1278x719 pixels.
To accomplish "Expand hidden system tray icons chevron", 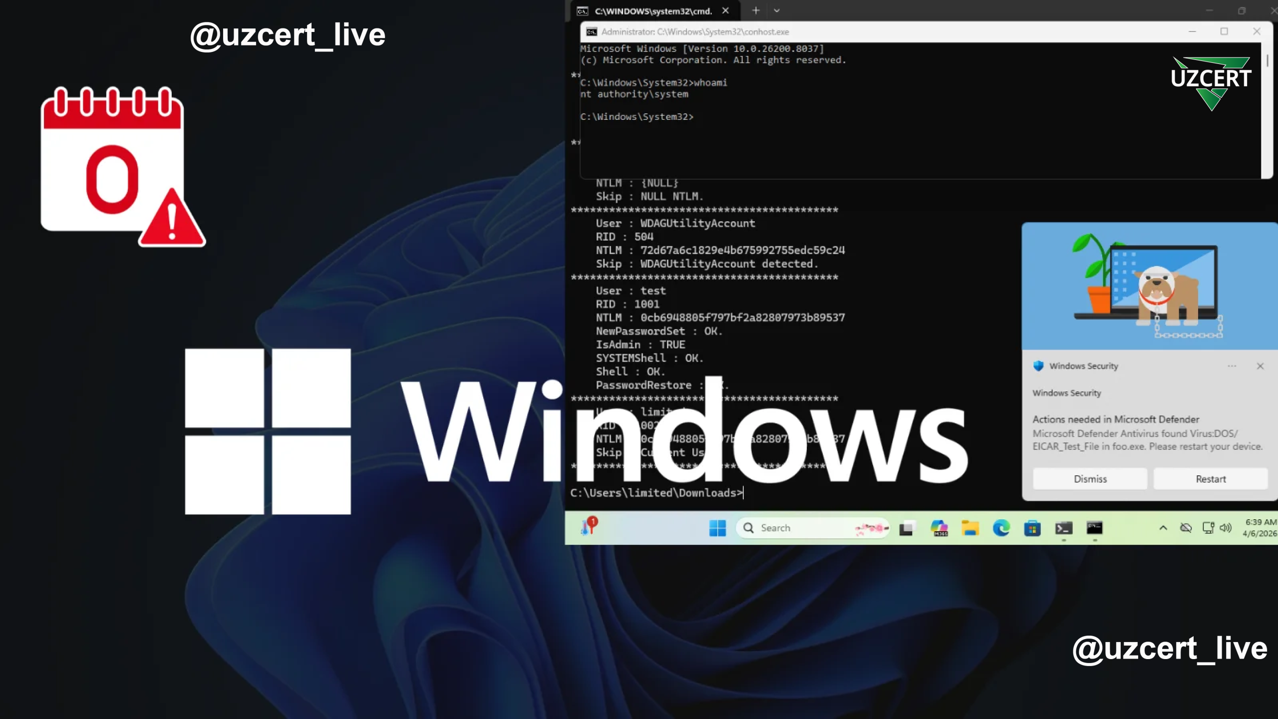I will coord(1163,528).
